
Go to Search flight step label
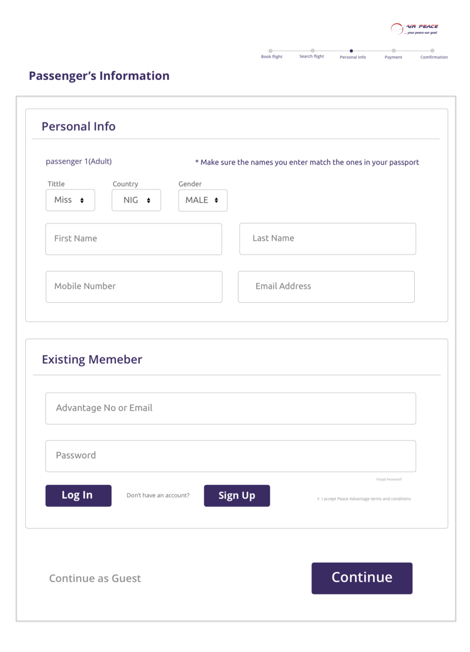tap(311, 57)
